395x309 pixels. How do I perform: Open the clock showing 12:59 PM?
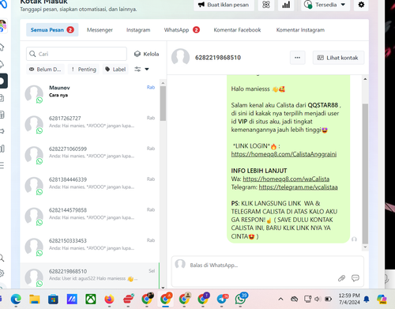pos(349,299)
